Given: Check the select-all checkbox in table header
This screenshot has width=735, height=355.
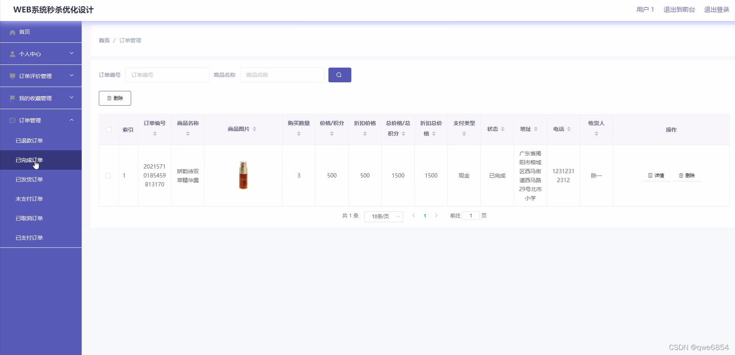Looking at the screenshot, I should 109,130.
